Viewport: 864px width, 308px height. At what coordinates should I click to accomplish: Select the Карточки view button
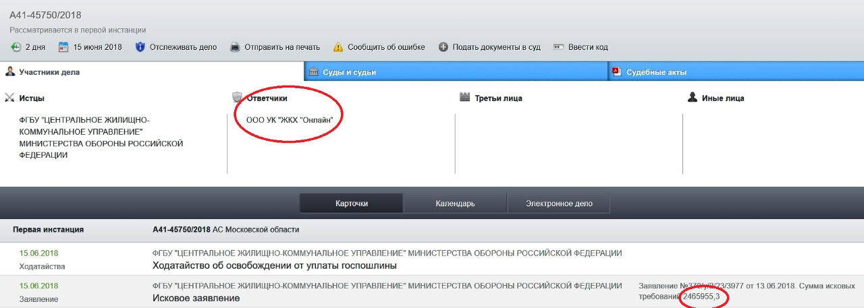pos(351,204)
